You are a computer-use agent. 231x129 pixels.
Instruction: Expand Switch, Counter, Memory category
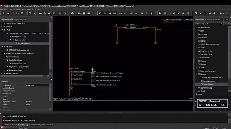coord(196,44)
